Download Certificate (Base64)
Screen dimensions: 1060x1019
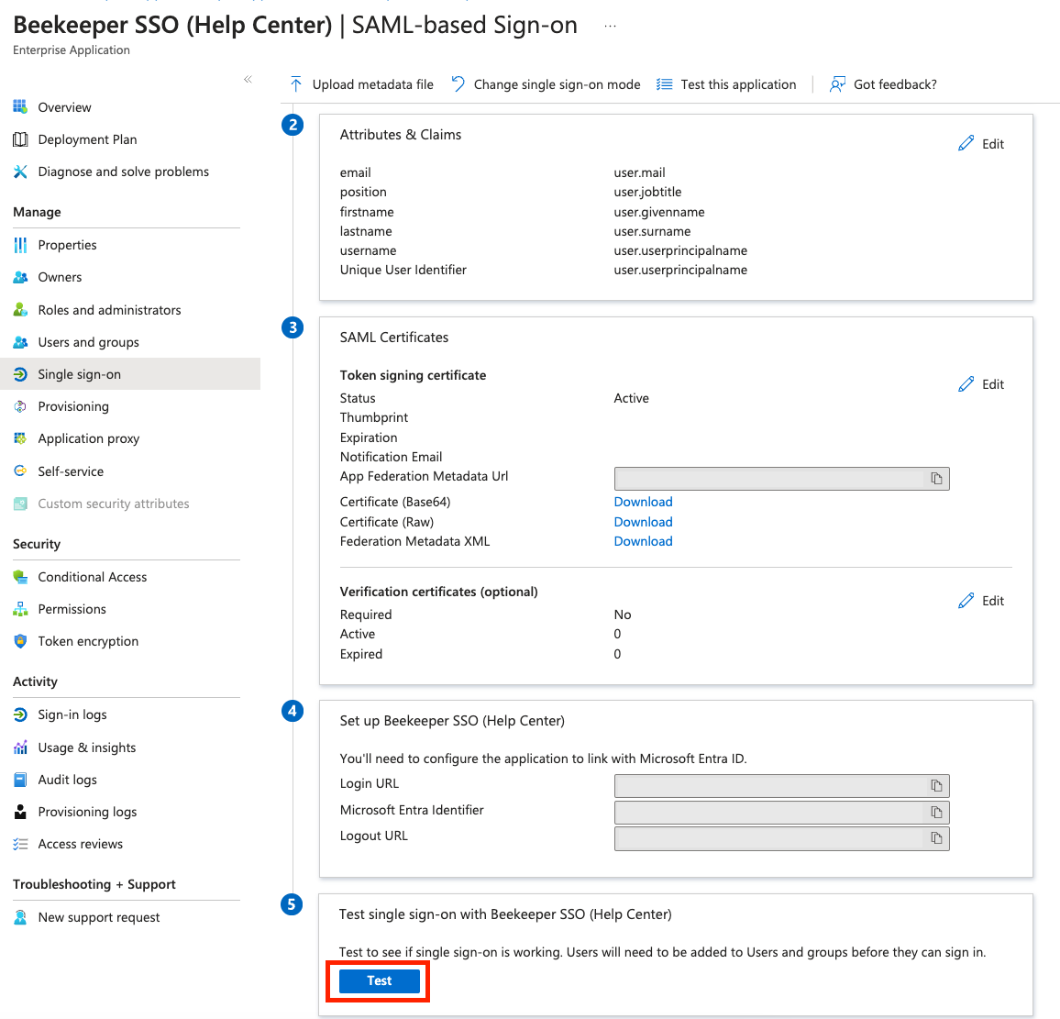click(643, 502)
